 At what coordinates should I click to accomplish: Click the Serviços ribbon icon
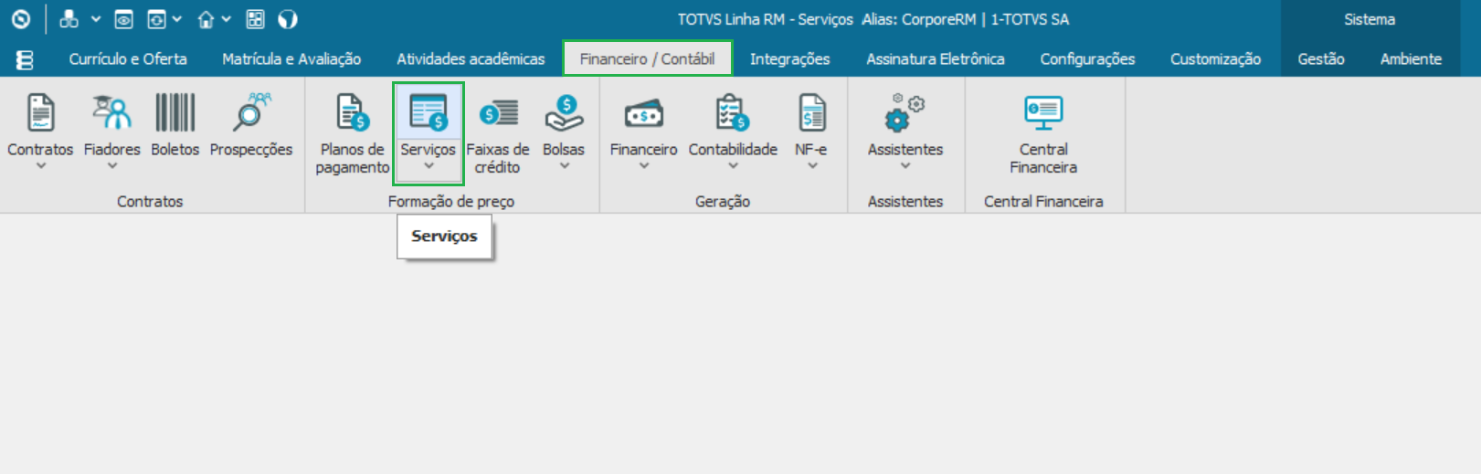[x=428, y=112]
